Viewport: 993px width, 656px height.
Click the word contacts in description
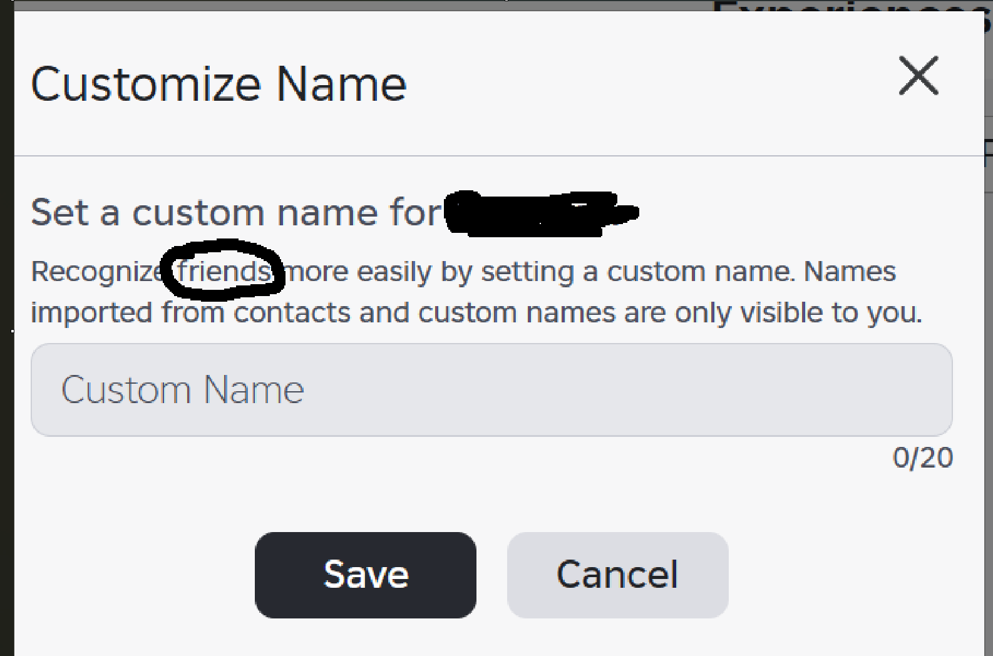292,312
